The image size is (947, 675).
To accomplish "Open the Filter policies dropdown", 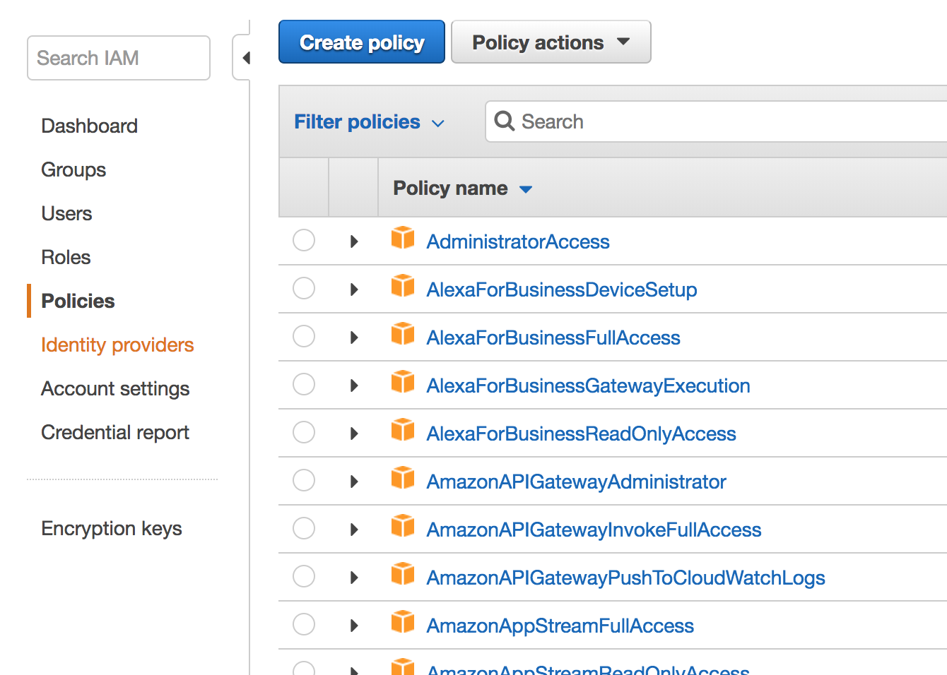I will pos(369,122).
